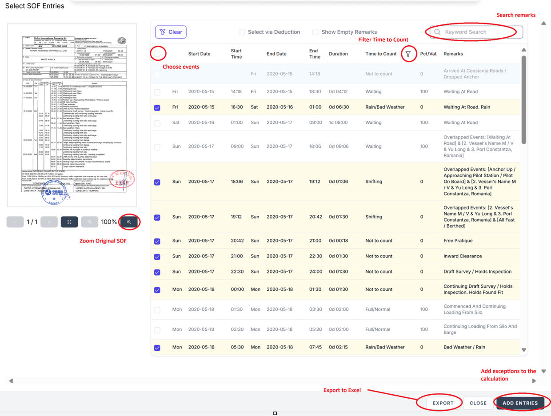Click the outer page scroll-down arrow
The width and height of the screenshot is (551, 416).
coord(543,371)
